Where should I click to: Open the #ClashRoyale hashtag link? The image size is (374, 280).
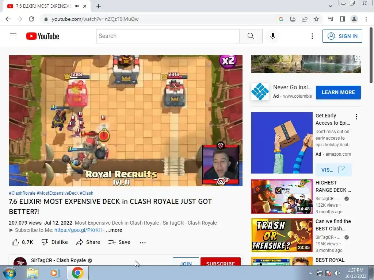point(22,193)
